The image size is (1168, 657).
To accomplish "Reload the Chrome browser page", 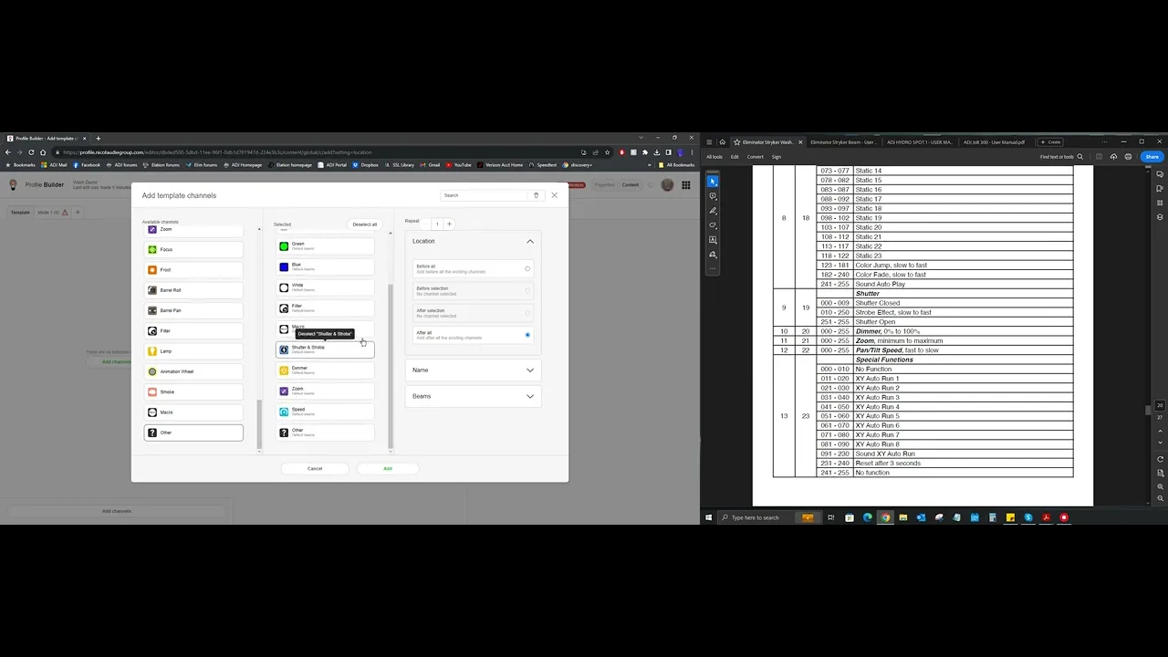I will pyautogui.click(x=31, y=152).
